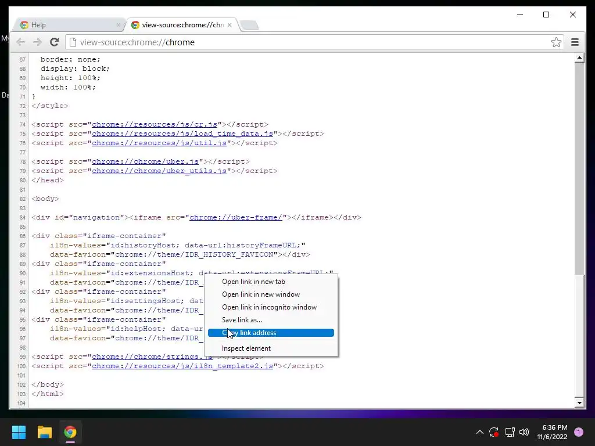Click the "<body>" text on line 82
595x446 pixels.
pos(45,199)
